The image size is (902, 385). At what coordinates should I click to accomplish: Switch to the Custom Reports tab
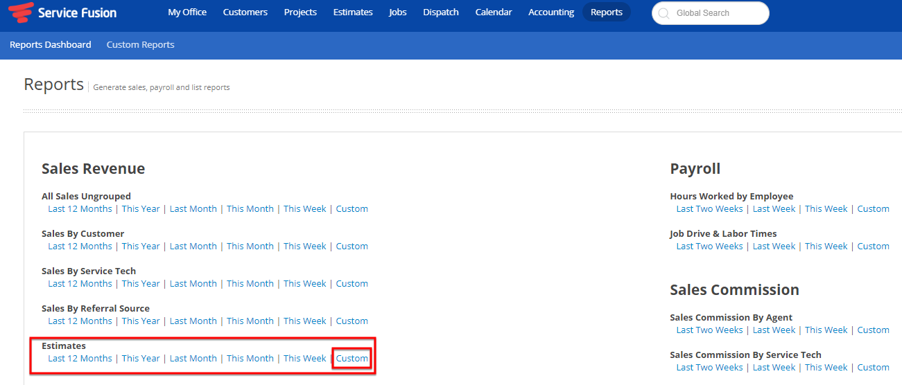pos(141,44)
